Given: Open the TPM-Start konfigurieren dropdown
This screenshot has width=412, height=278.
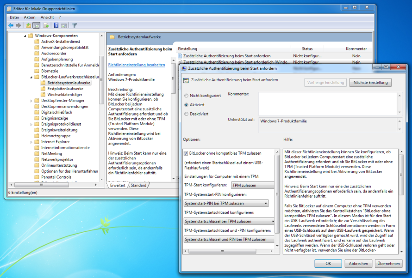Looking at the screenshot, I should (252, 185).
